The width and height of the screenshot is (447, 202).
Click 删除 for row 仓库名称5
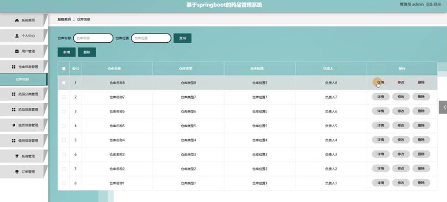click(421, 125)
